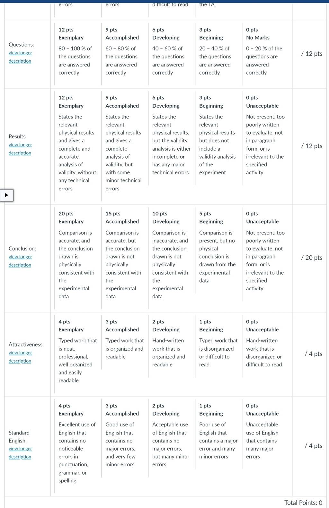Open Attractiveness view longer description link

coord(20,357)
